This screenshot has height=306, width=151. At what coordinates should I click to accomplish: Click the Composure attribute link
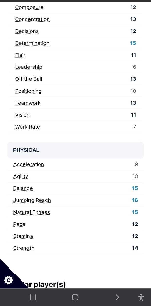29,7
